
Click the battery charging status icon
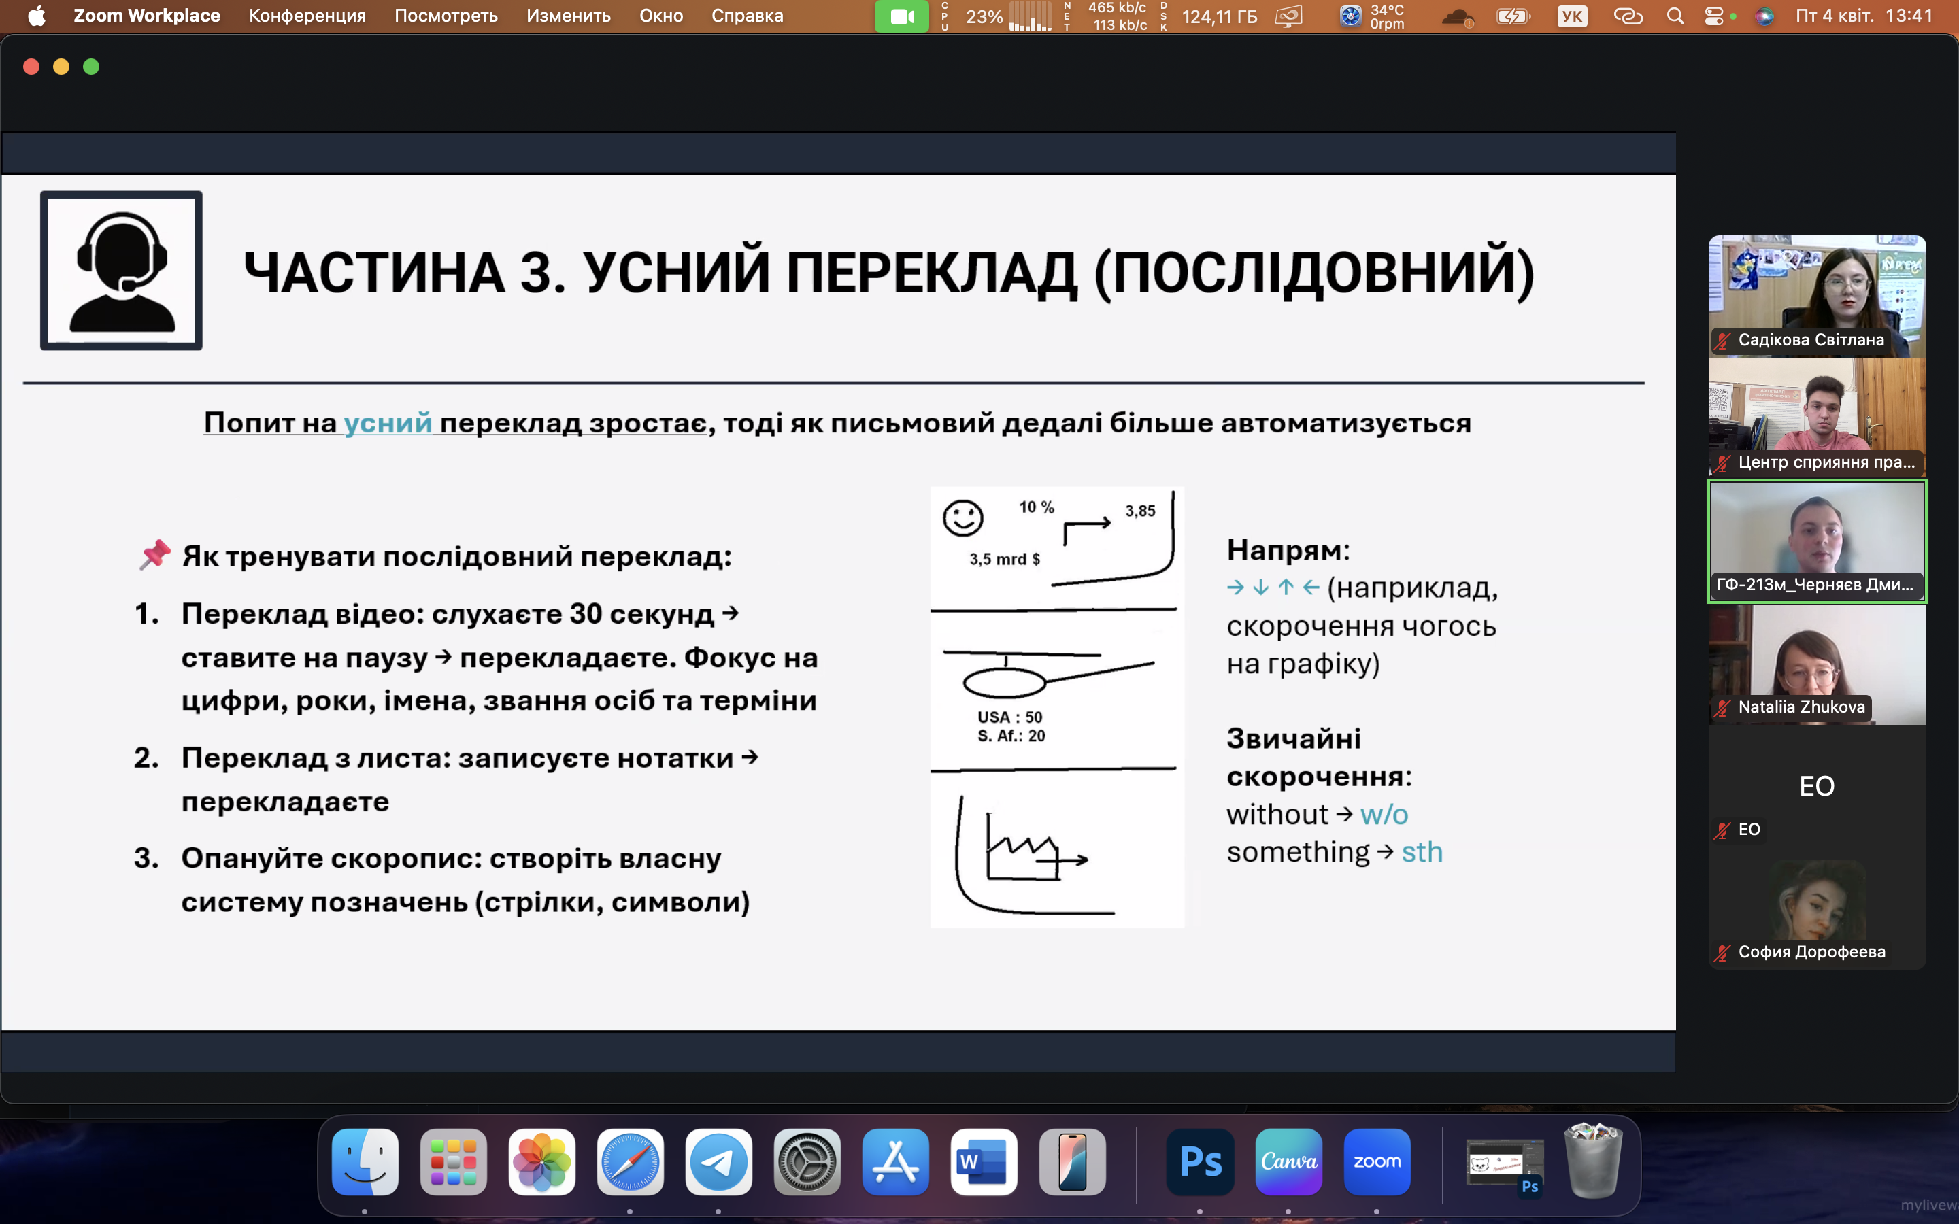[1512, 16]
